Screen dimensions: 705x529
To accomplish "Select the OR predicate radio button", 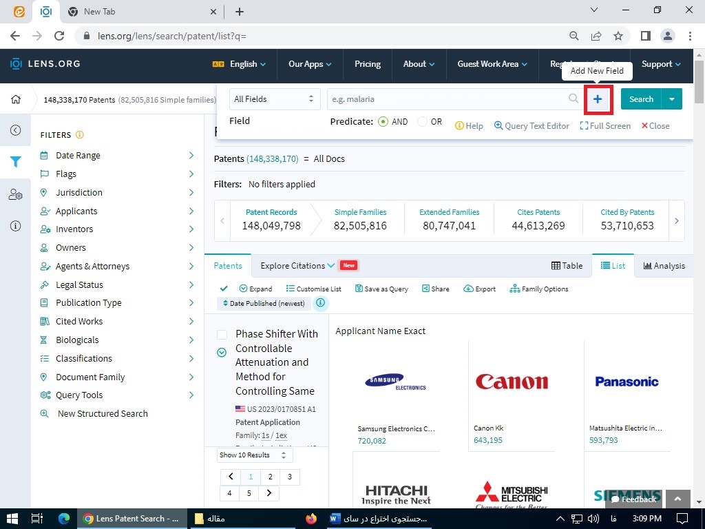I will (x=422, y=122).
